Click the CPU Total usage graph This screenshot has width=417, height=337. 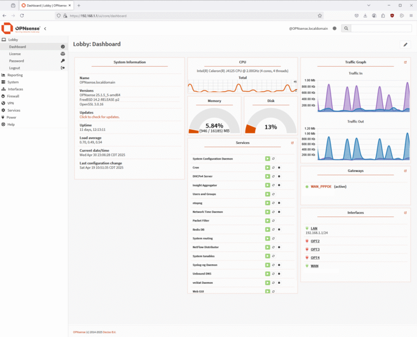[x=243, y=86]
